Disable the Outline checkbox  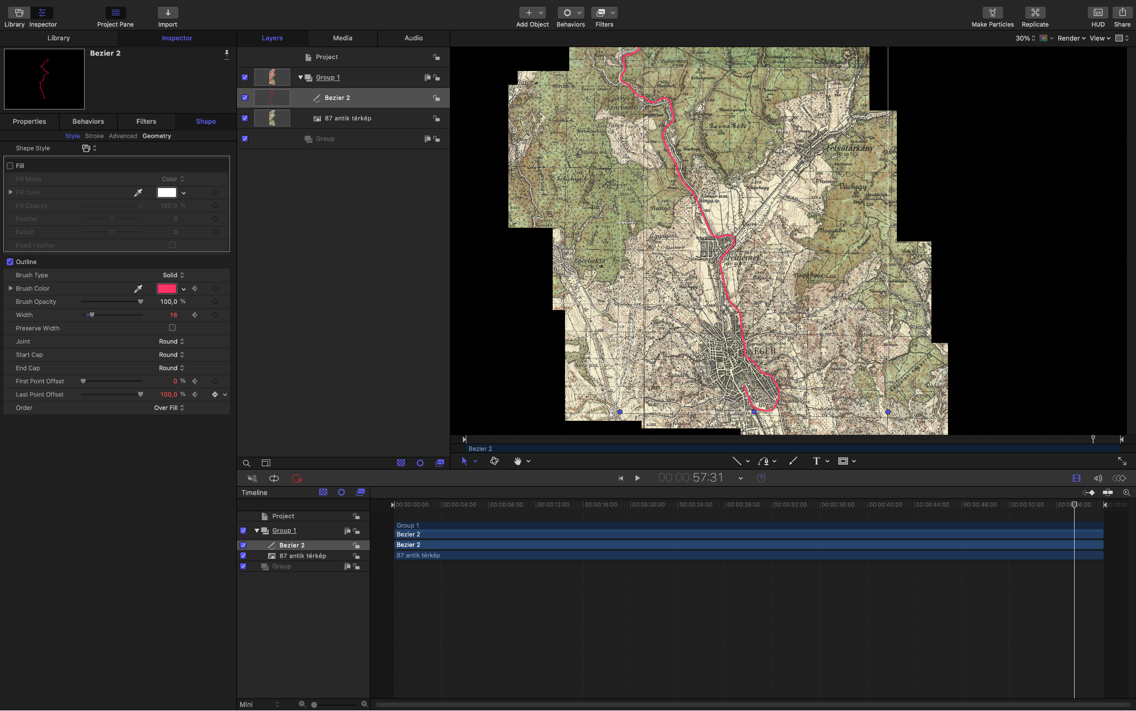10,262
